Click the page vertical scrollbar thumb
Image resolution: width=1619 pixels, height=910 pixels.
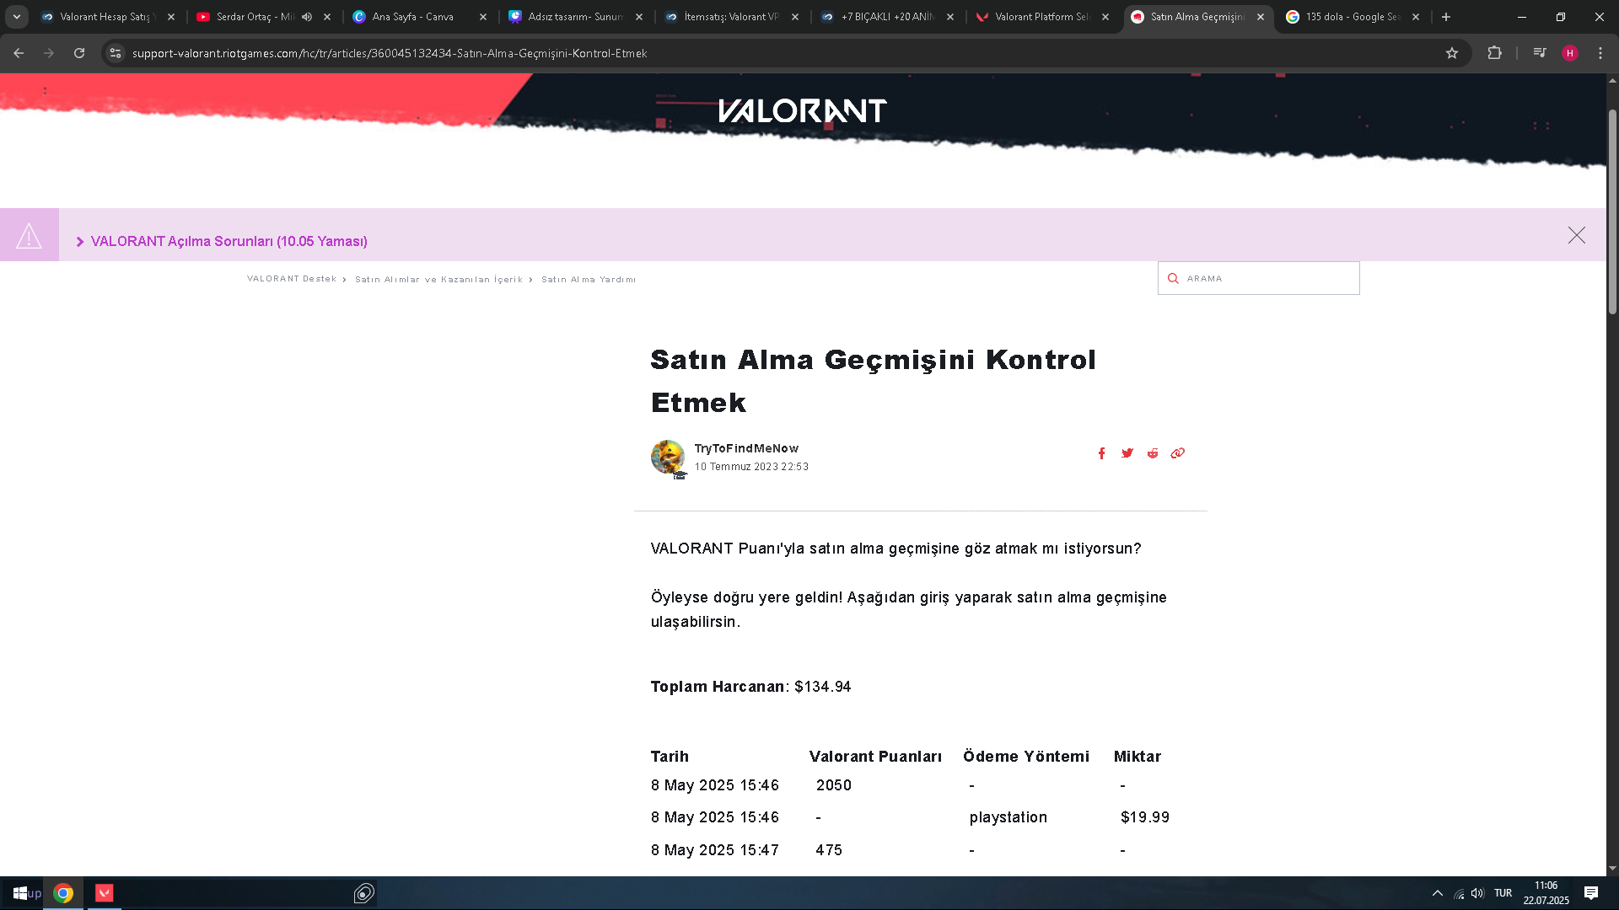coord(1612,211)
